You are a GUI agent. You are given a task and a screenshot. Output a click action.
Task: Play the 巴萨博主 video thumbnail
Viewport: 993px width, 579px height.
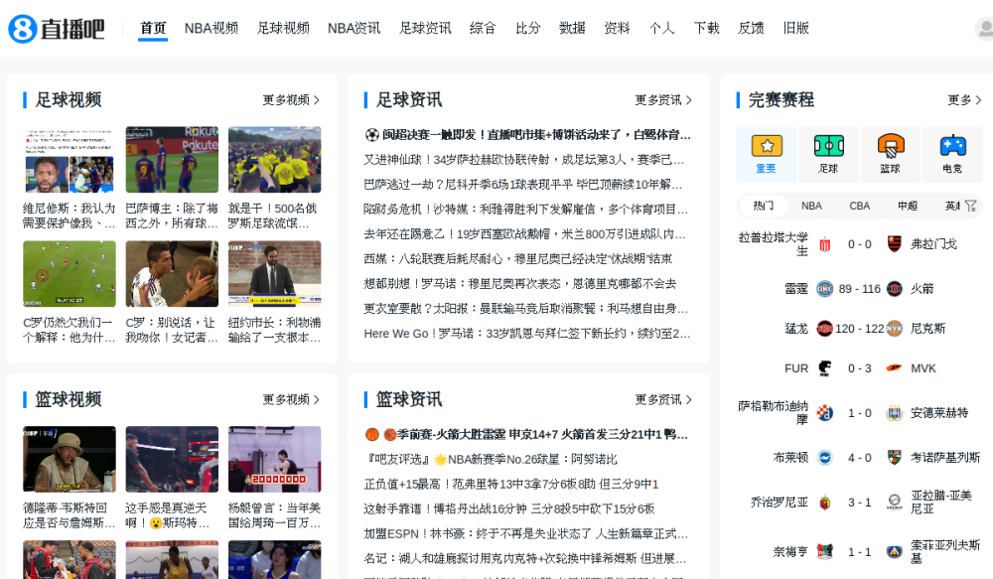(172, 160)
